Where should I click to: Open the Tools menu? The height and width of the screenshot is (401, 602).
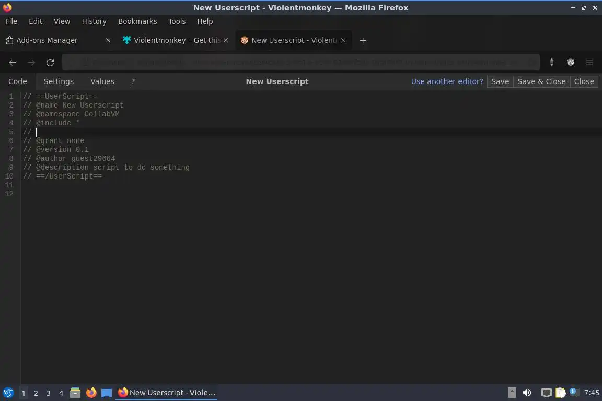177,21
